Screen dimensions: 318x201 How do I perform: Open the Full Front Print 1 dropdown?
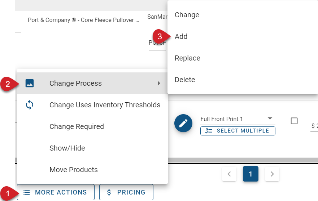pyautogui.click(x=238, y=119)
